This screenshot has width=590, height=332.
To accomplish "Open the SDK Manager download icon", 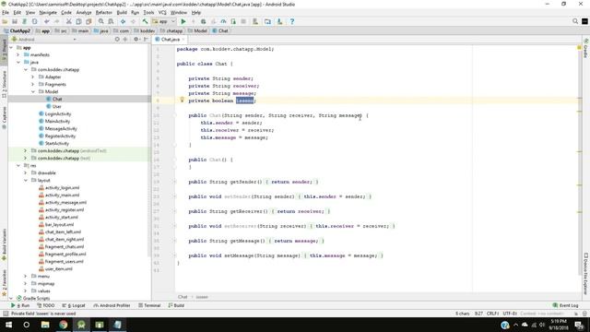I will [x=279, y=21].
